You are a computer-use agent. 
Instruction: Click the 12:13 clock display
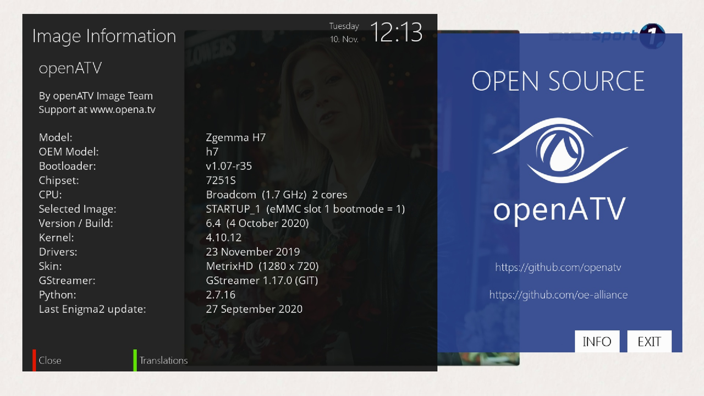point(396,32)
